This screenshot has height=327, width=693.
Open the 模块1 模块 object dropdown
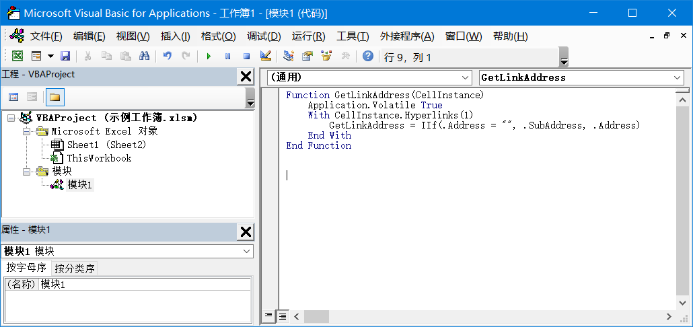246,252
